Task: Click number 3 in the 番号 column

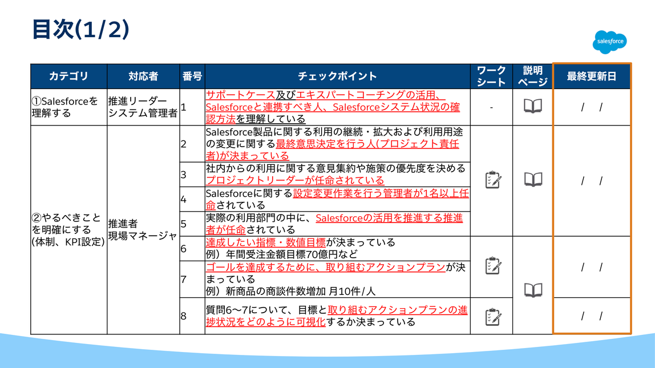Action: point(183,175)
